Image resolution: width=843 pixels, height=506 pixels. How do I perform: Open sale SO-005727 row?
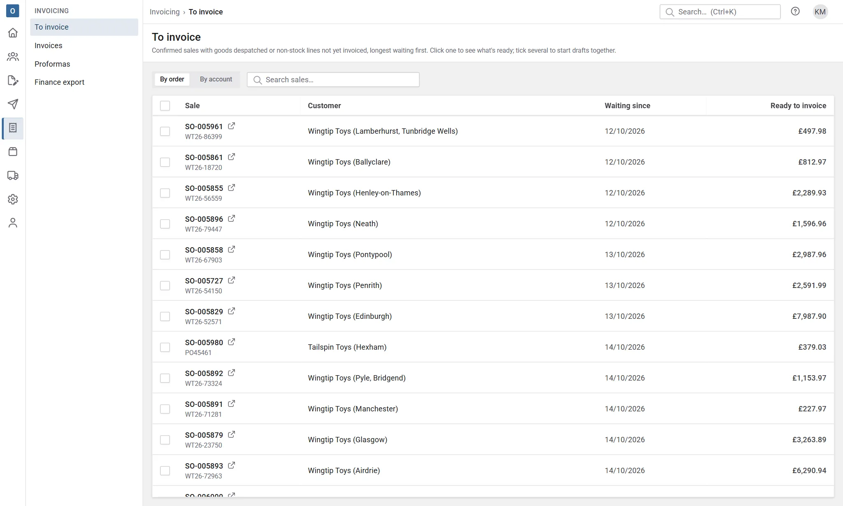(493, 285)
